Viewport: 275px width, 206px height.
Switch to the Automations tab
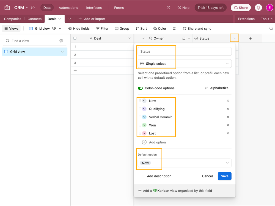point(68,7)
